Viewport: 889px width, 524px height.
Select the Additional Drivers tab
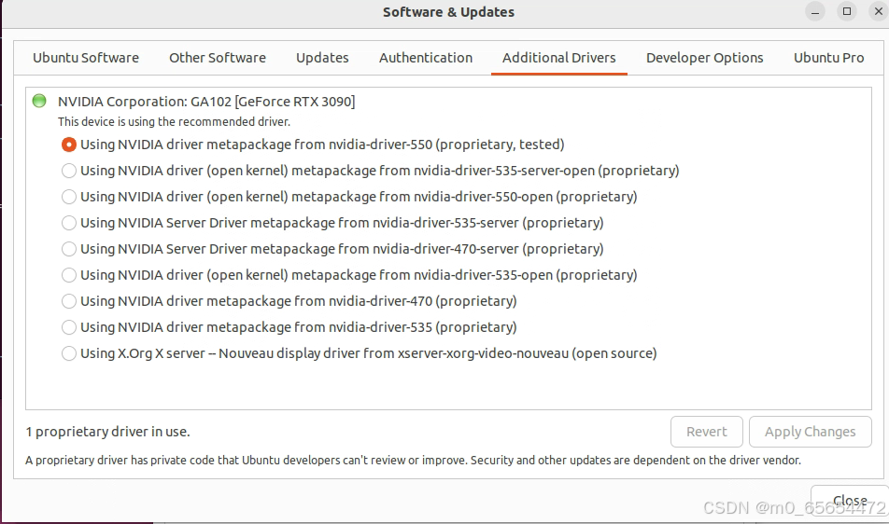(x=559, y=58)
